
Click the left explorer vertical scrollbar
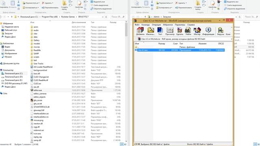tap(126, 30)
